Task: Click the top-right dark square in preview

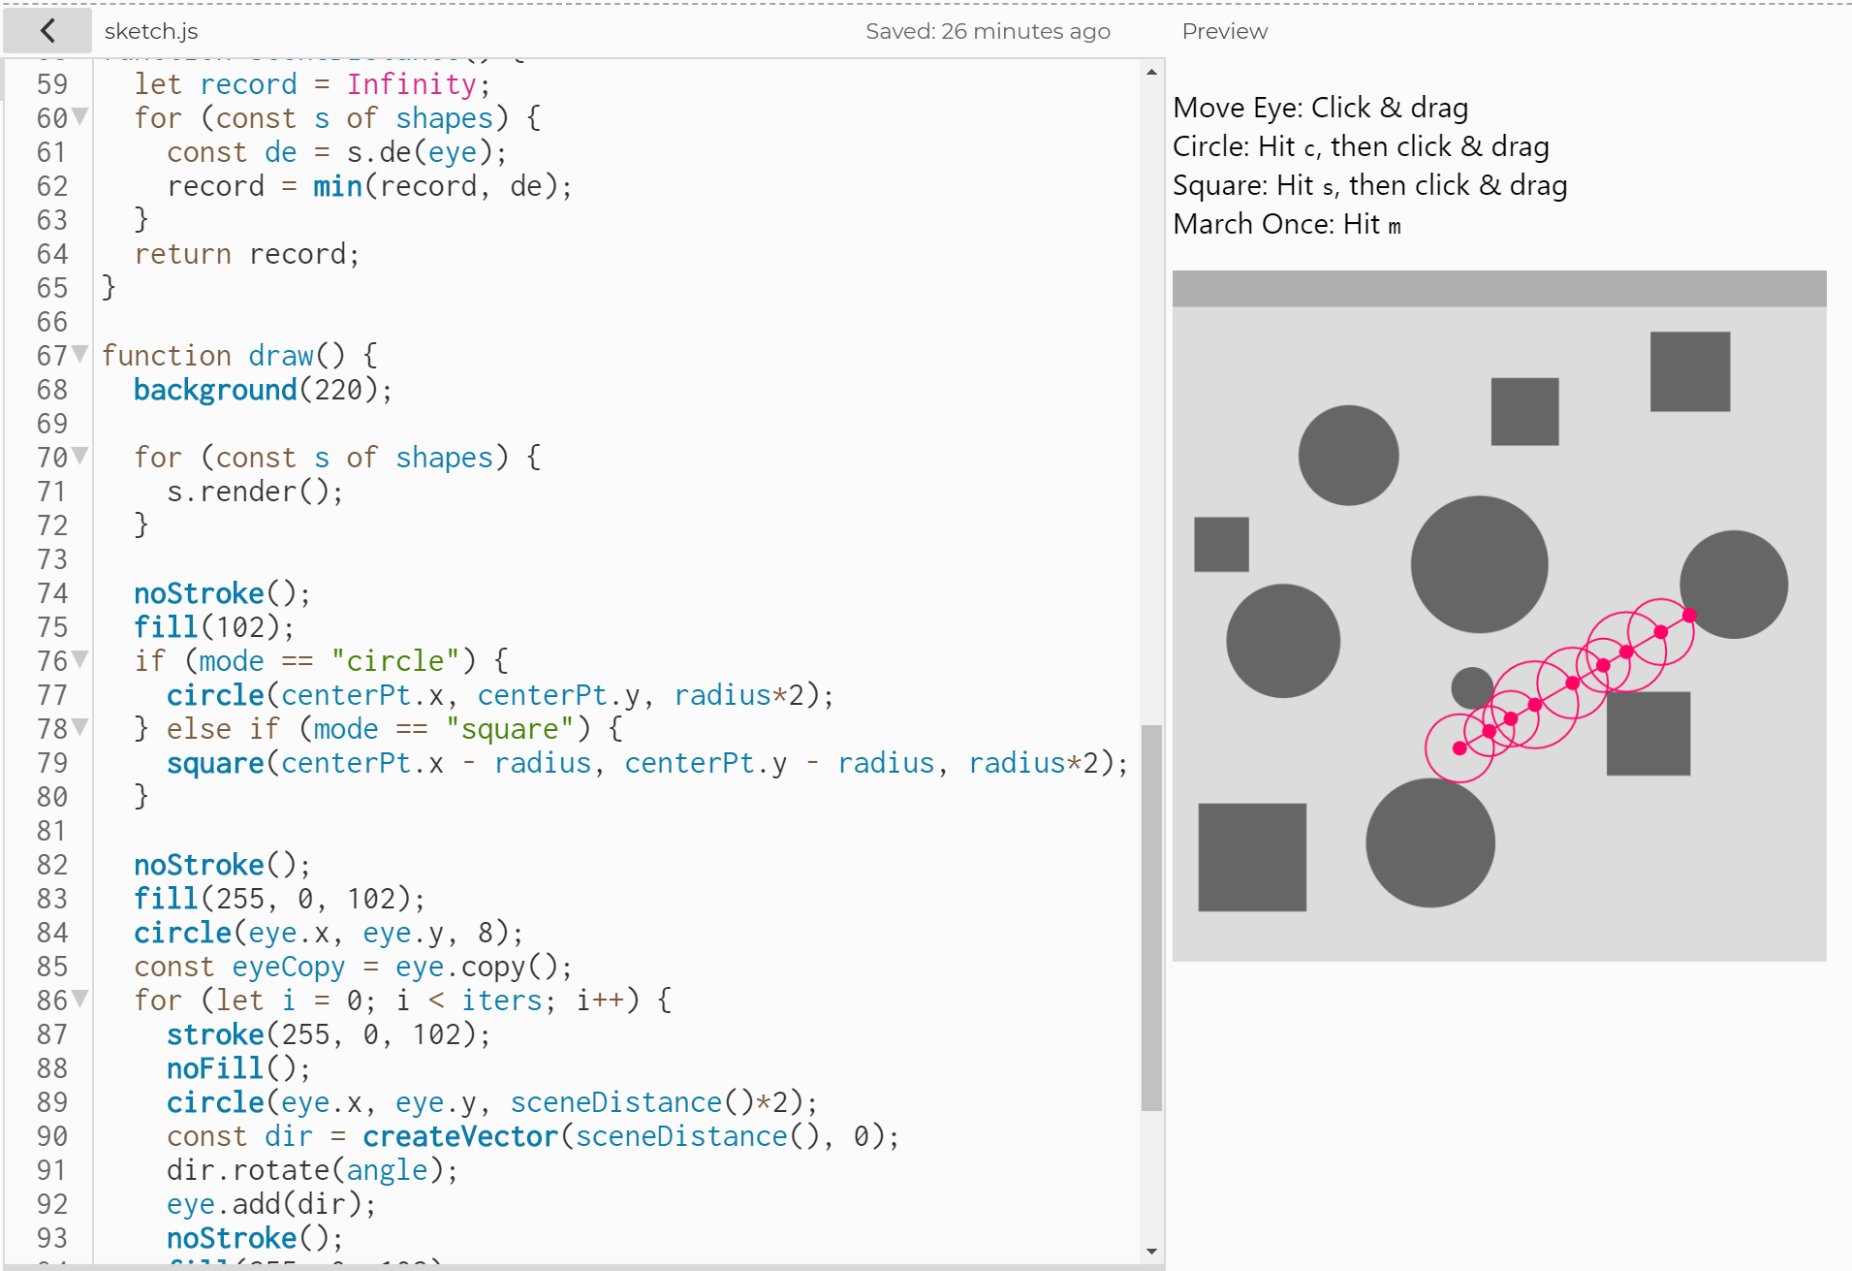Action: [x=1689, y=371]
